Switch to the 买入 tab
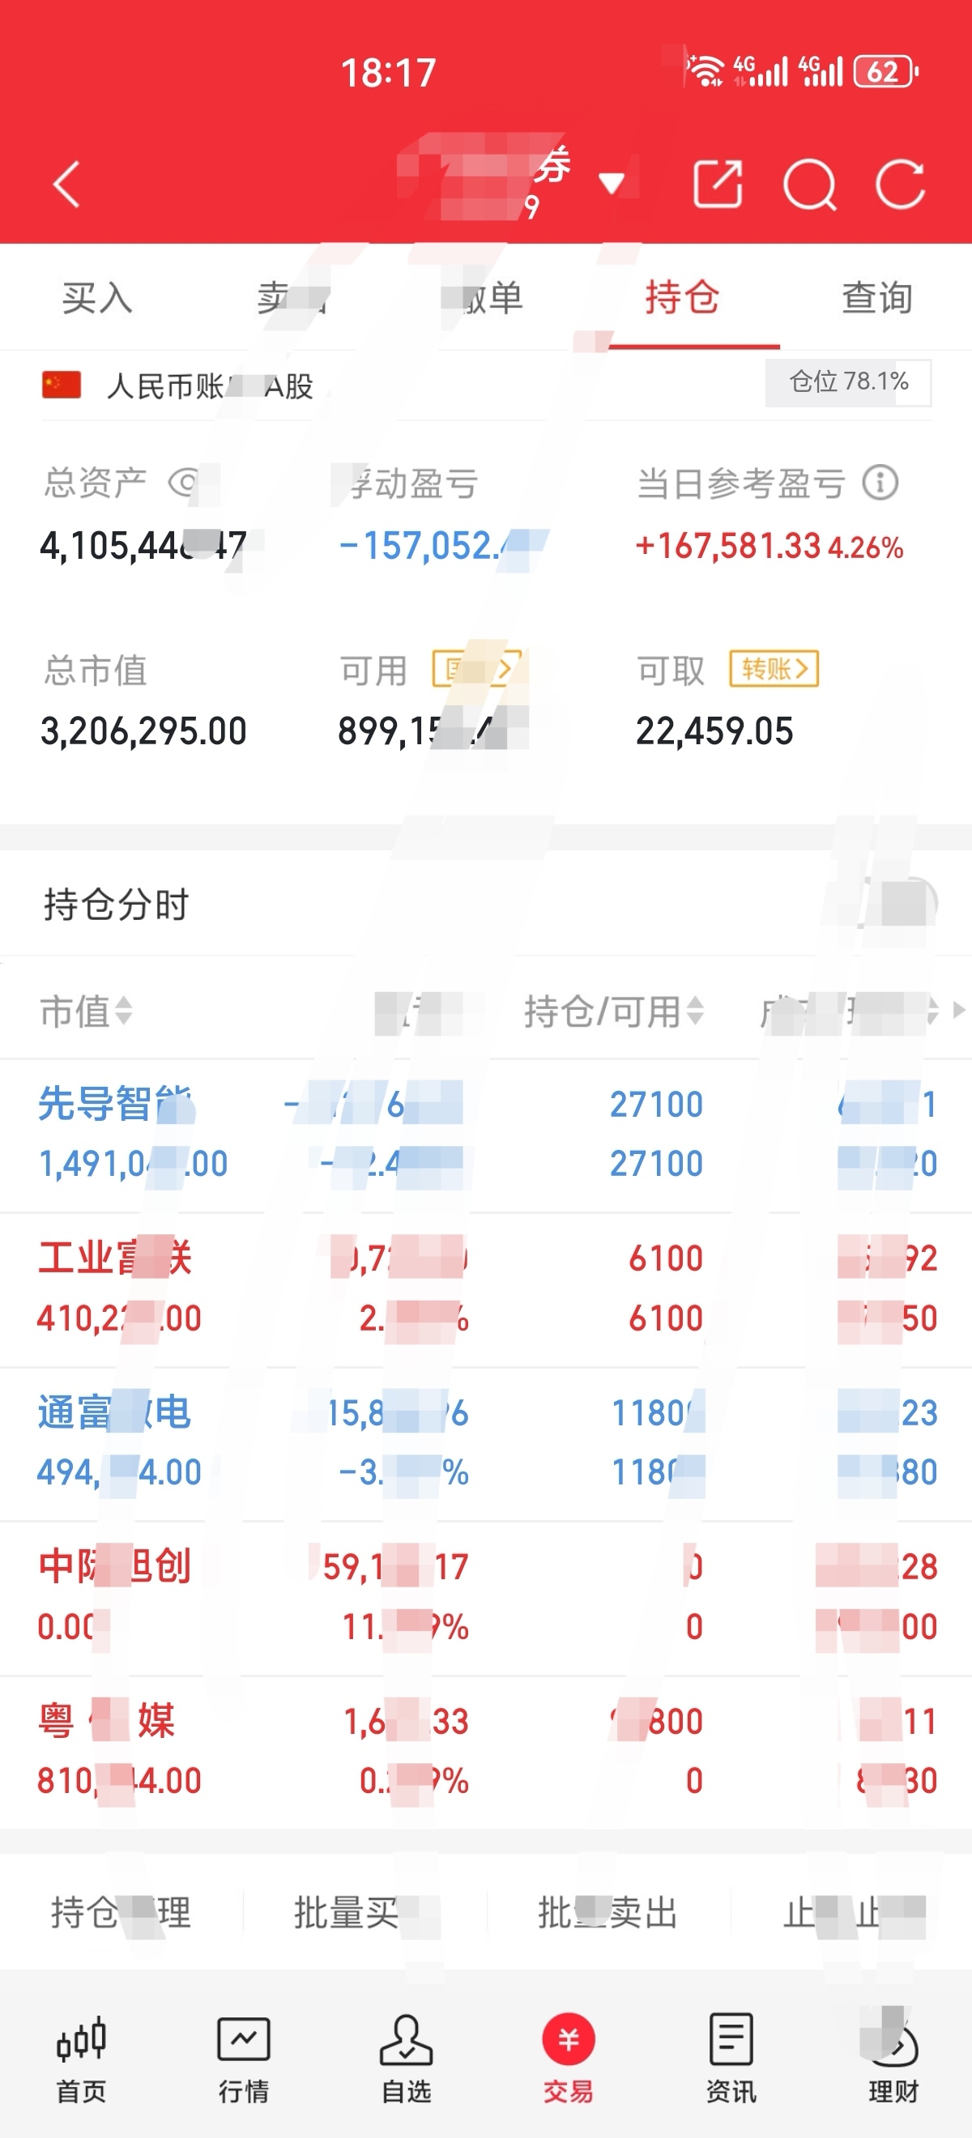 [x=97, y=297]
